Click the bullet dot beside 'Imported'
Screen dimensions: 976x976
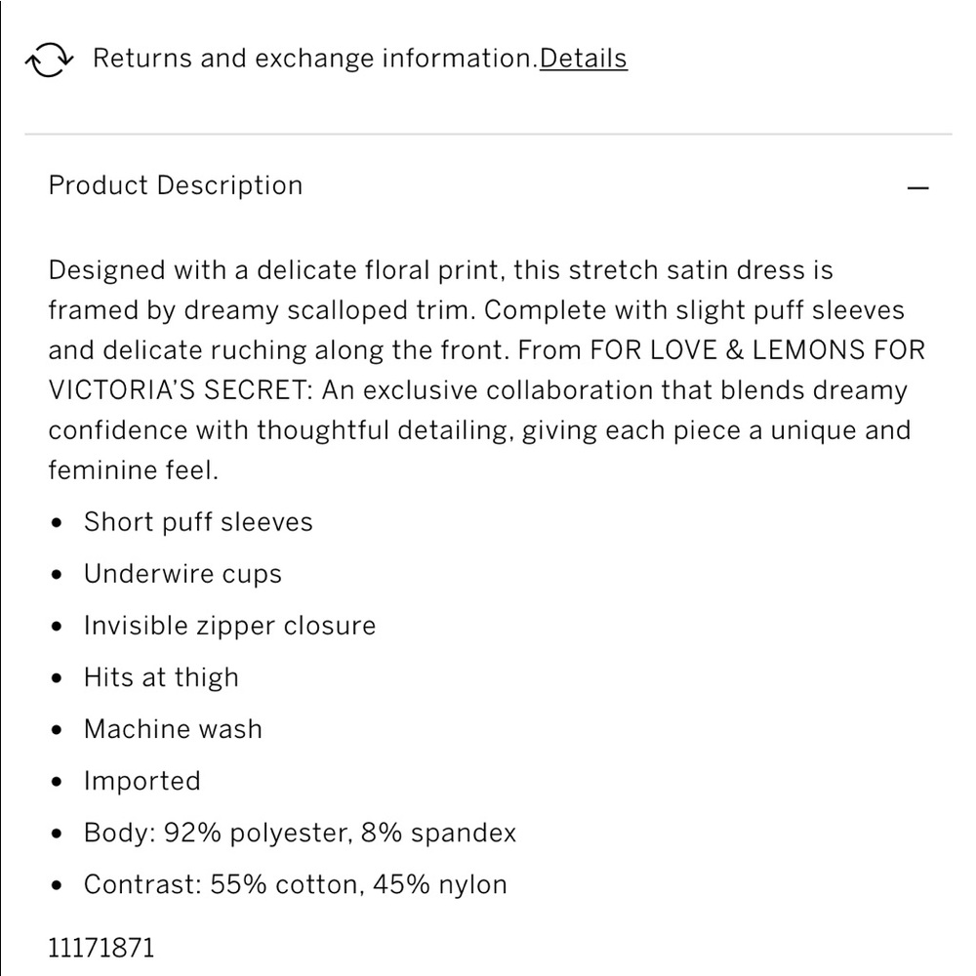pos(58,782)
